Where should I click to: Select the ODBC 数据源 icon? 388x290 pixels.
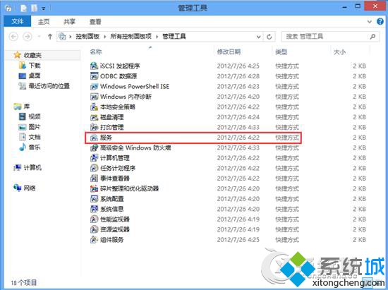(x=94, y=76)
